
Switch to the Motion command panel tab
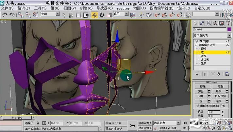[215, 23]
